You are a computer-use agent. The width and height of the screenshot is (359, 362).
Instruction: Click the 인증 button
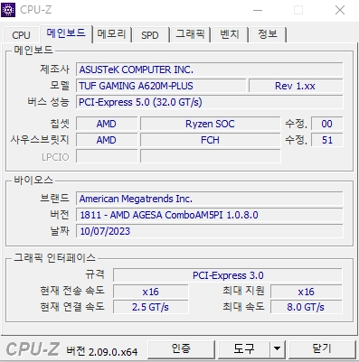[181, 349]
